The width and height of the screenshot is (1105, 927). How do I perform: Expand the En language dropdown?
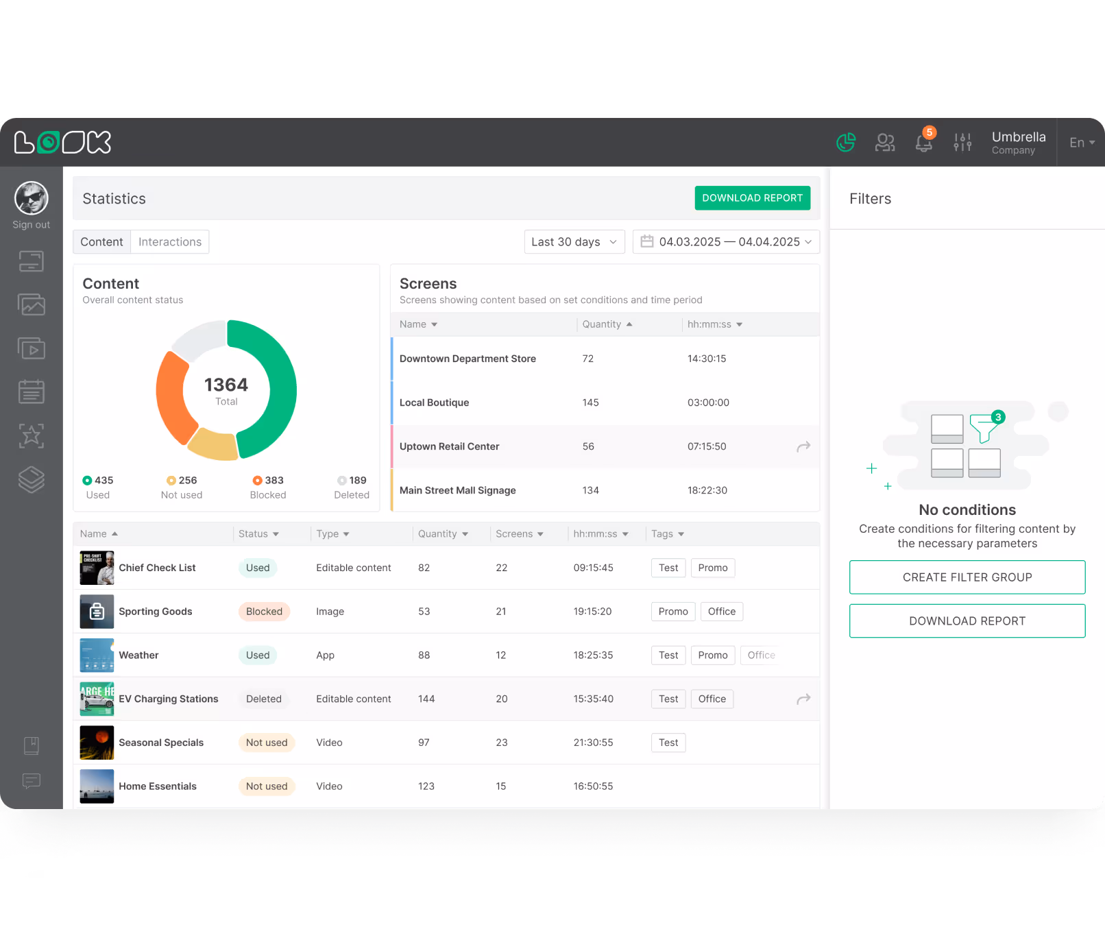click(1081, 143)
